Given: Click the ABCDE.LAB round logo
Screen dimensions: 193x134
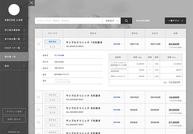Looking at the screenshot, I should (14, 10).
